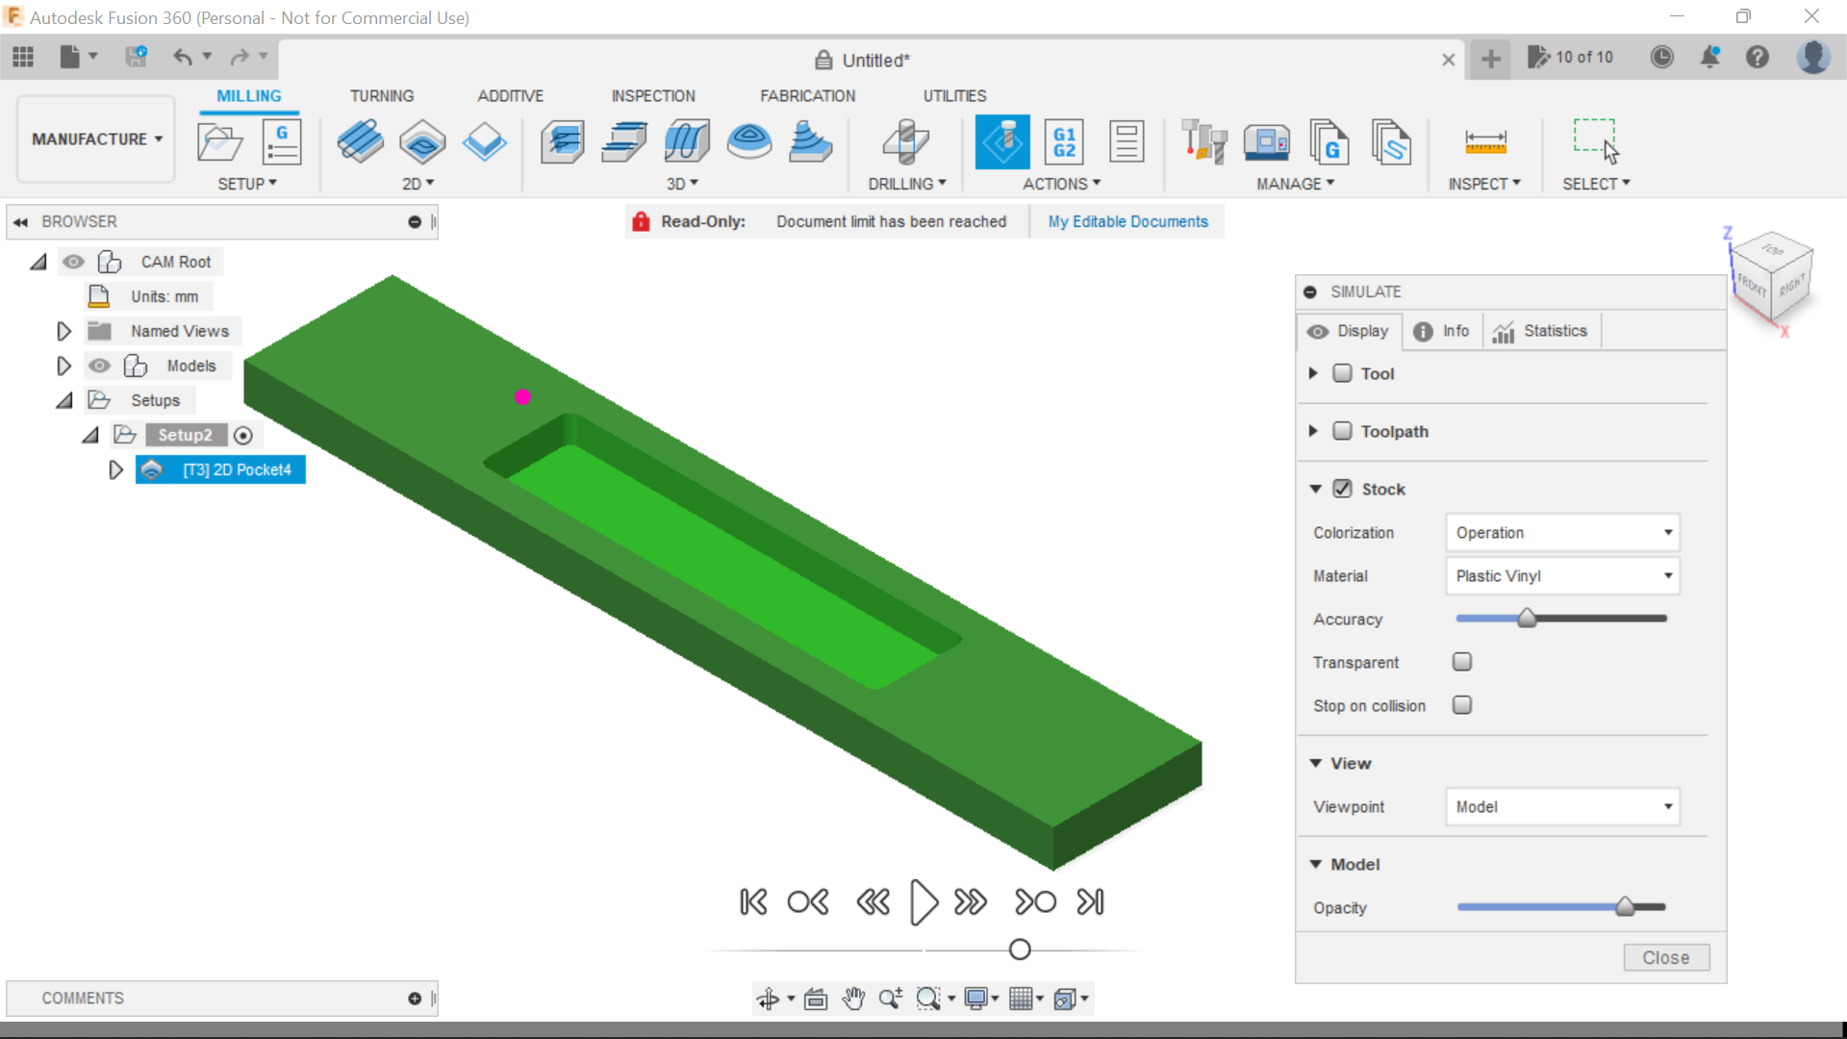Toggle the Stock checkbox in Simulate panel
The image size is (1847, 1039).
[x=1343, y=489]
